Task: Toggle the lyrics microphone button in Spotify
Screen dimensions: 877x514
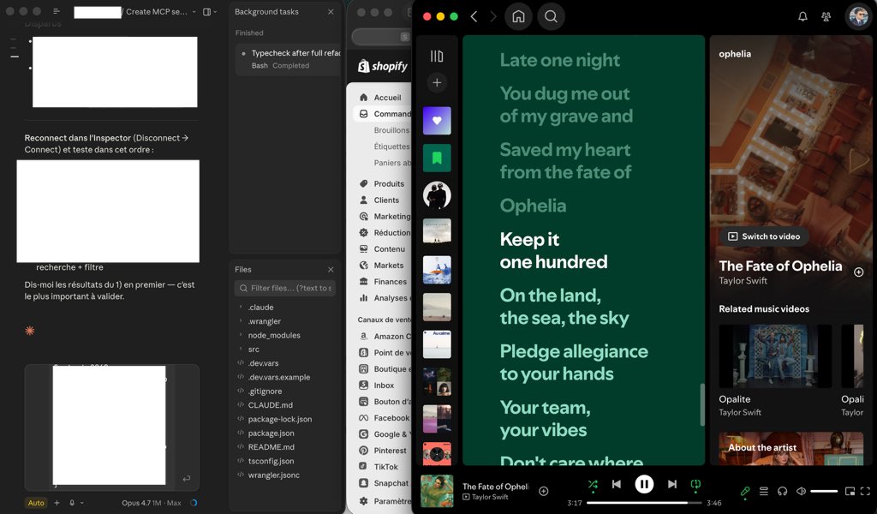Action: 745,491
